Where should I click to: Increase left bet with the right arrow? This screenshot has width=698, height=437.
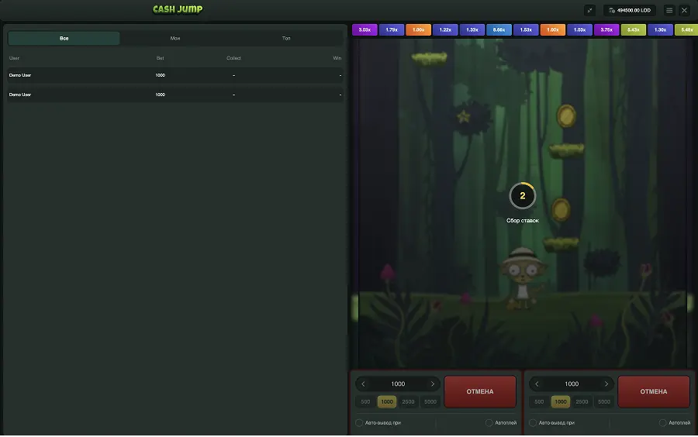[432, 384]
